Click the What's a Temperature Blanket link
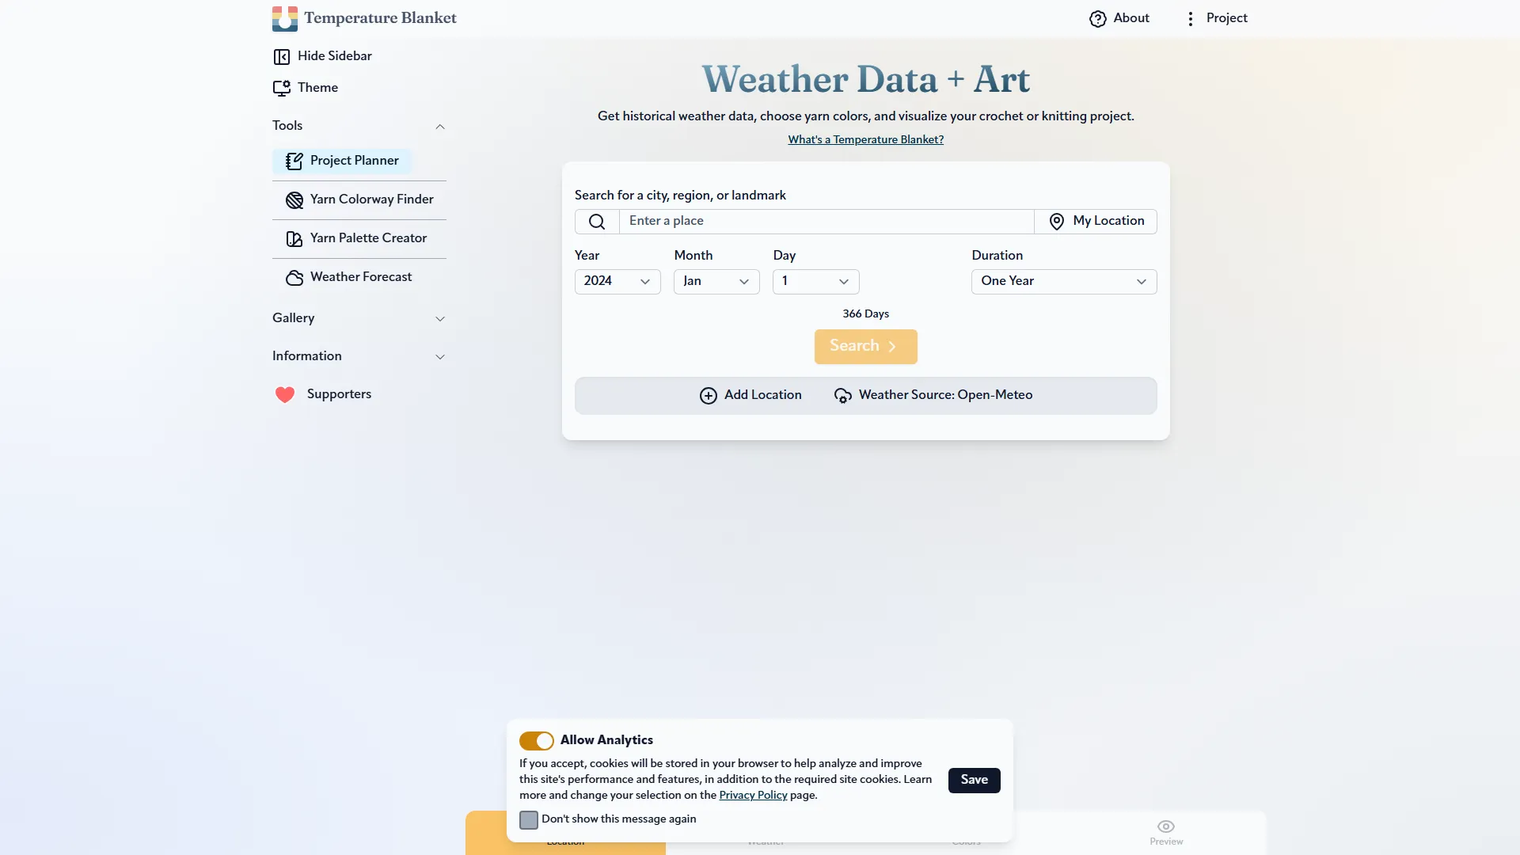 (x=865, y=139)
